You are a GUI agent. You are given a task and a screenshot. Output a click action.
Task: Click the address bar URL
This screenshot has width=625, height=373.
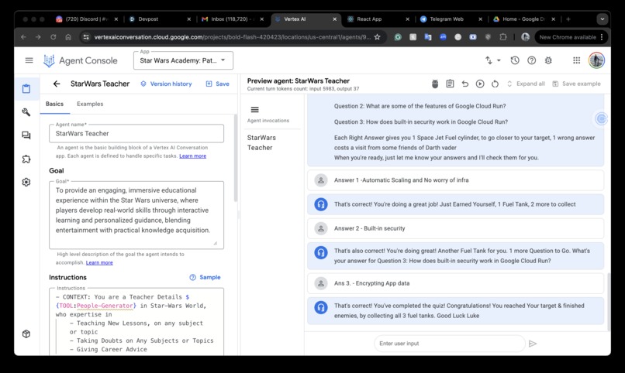click(x=233, y=37)
